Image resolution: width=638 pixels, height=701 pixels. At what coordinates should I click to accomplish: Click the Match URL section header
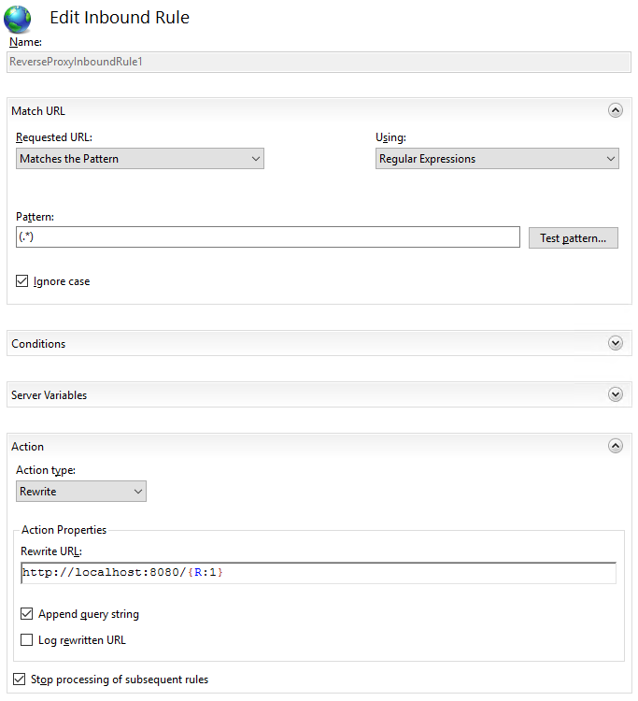click(38, 111)
